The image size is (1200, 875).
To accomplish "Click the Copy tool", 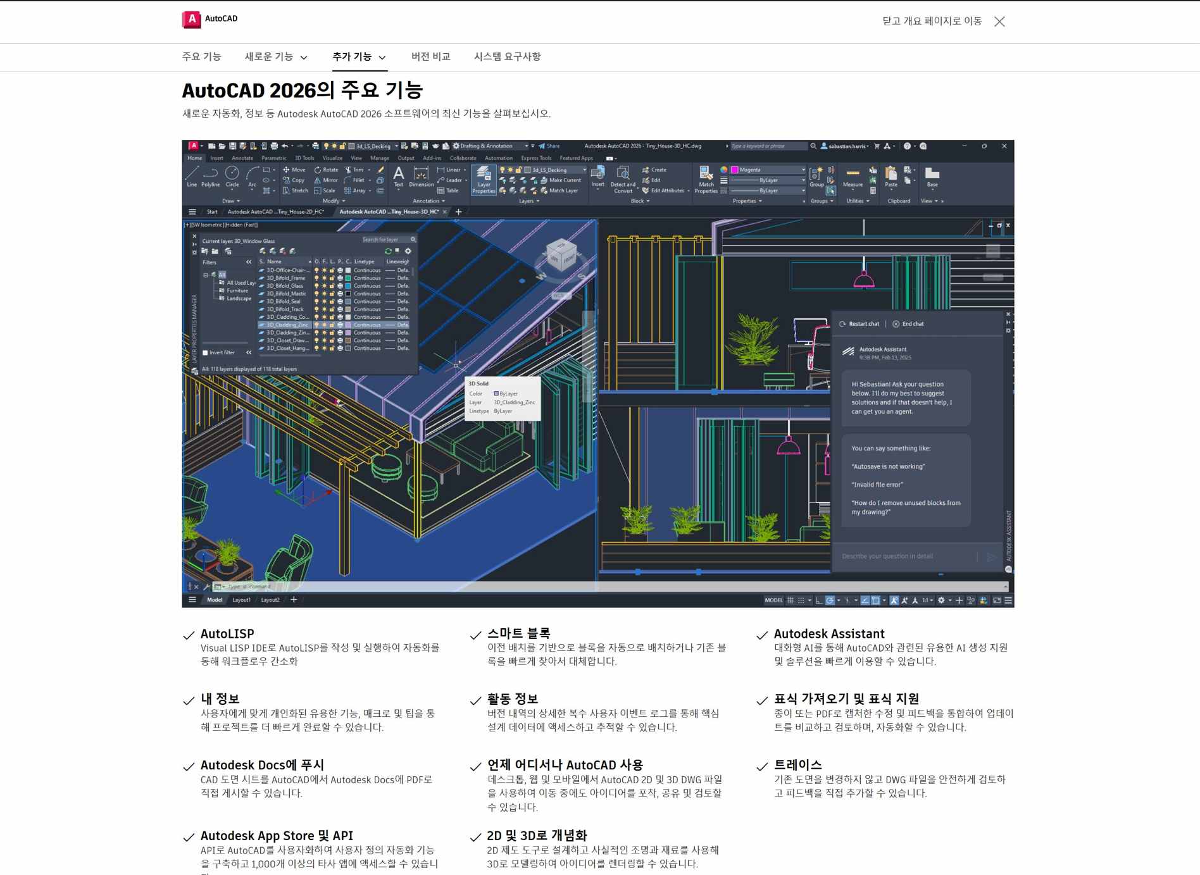I will tap(294, 180).
